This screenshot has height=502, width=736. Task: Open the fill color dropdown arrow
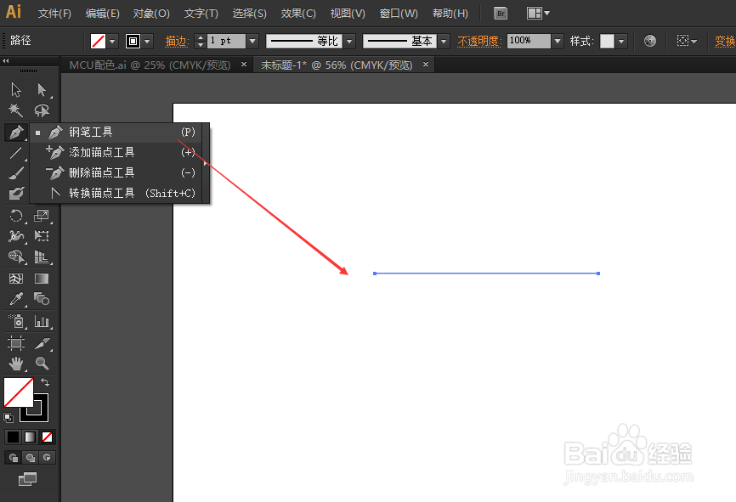click(112, 42)
